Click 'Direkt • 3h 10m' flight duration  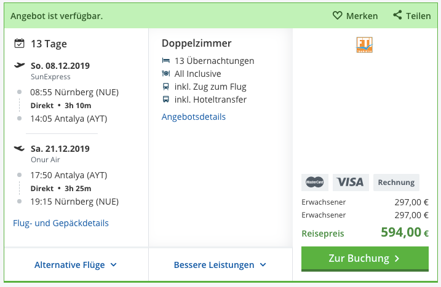[x=61, y=106]
